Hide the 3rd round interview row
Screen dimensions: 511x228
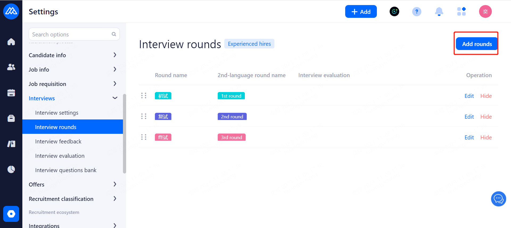(x=486, y=138)
